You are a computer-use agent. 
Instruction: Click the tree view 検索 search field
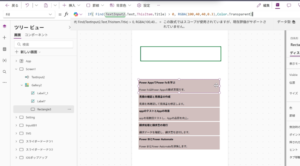[x=44, y=44]
